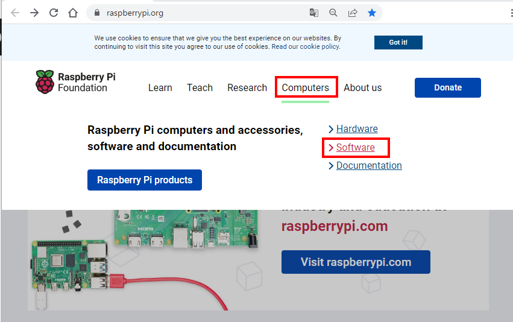Open the Computers menu
Viewport: 513px width, 322px height.
click(305, 87)
